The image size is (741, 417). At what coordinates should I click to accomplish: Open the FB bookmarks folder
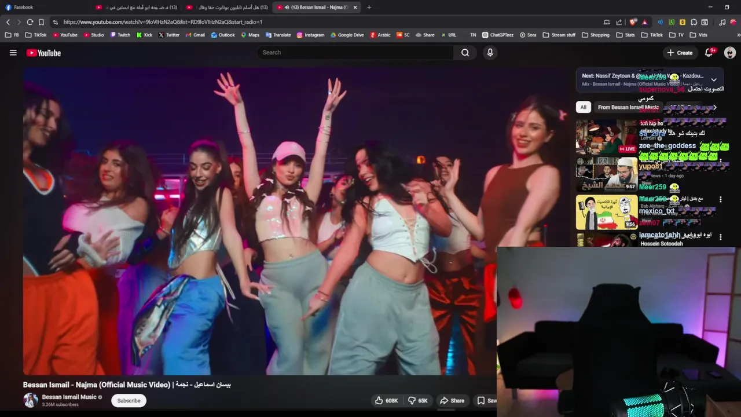(x=12, y=35)
